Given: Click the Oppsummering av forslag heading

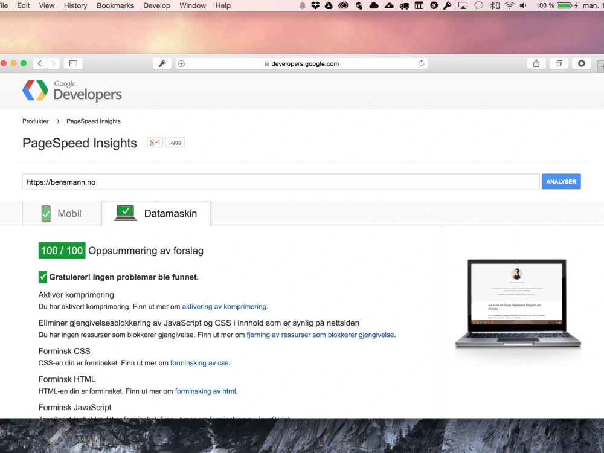Looking at the screenshot, I should point(146,251).
